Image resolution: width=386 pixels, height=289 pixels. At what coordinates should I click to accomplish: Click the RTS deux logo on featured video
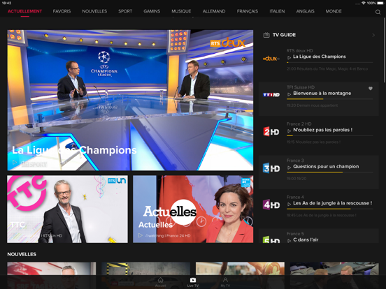tap(228, 43)
